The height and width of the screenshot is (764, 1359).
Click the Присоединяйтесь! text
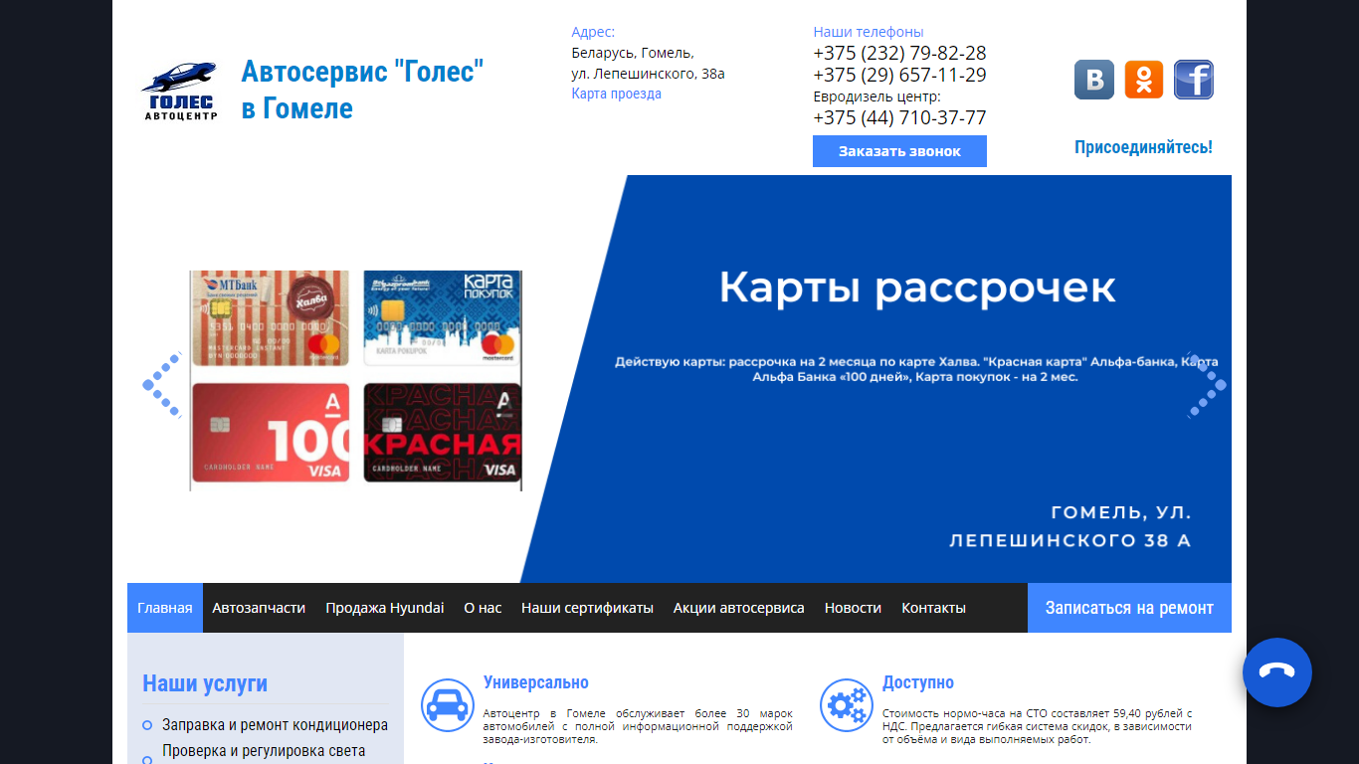click(1143, 147)
